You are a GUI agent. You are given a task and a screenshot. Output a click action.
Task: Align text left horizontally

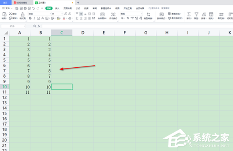(77, 18)
